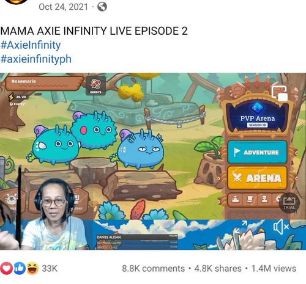306x284 pixels.
Task: View the 8.8K comments
Action: [x=154, y=269]
